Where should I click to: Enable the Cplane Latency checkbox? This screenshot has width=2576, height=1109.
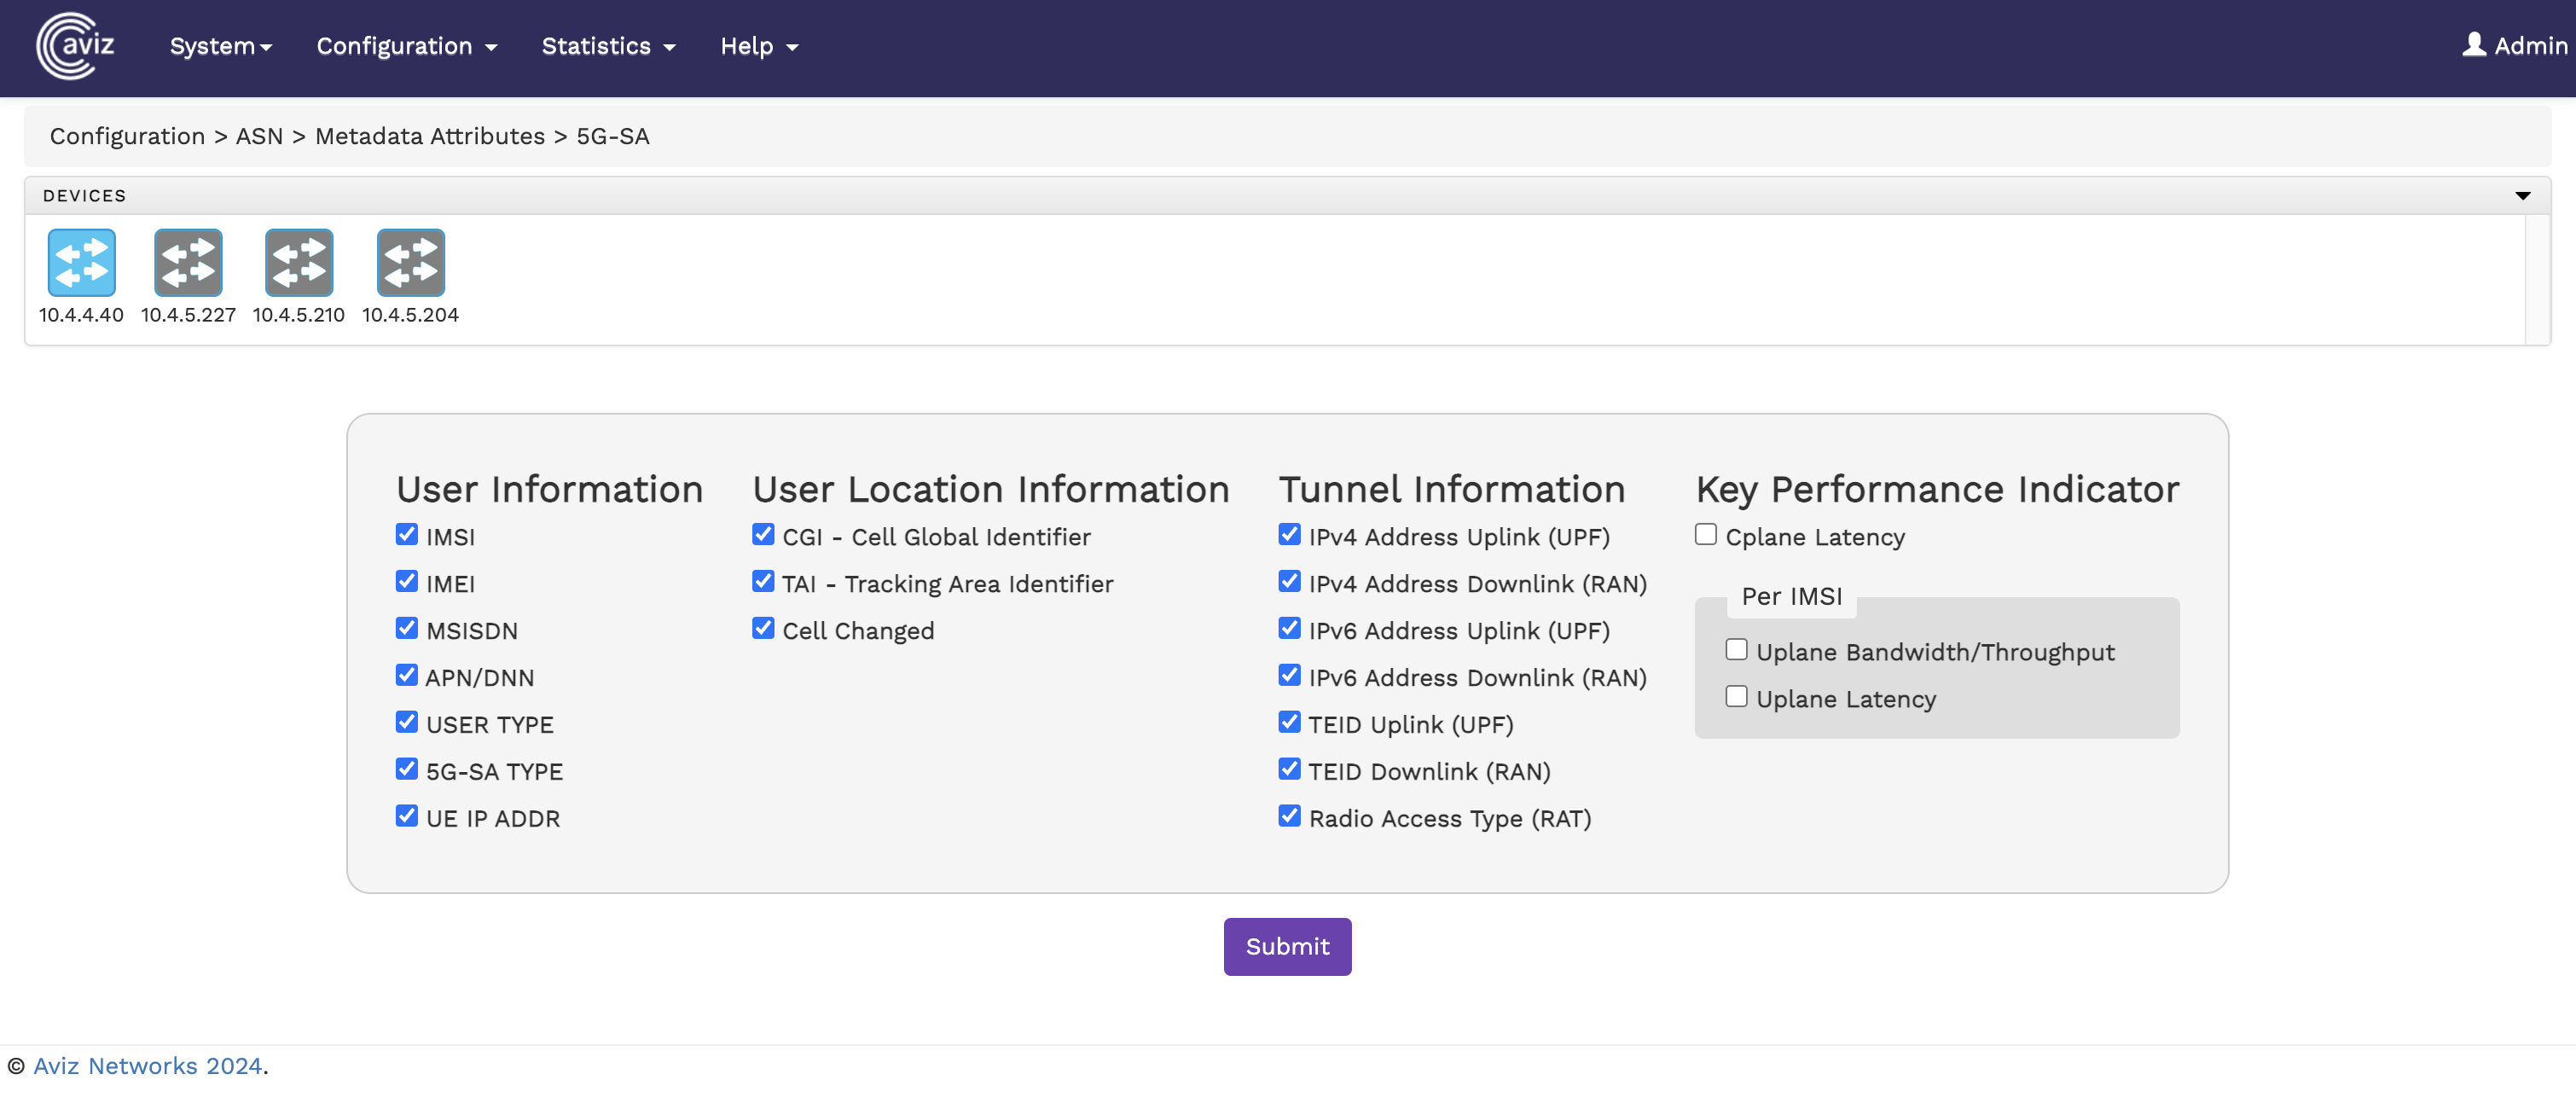pyautogui.click(x=1705, y=535)
